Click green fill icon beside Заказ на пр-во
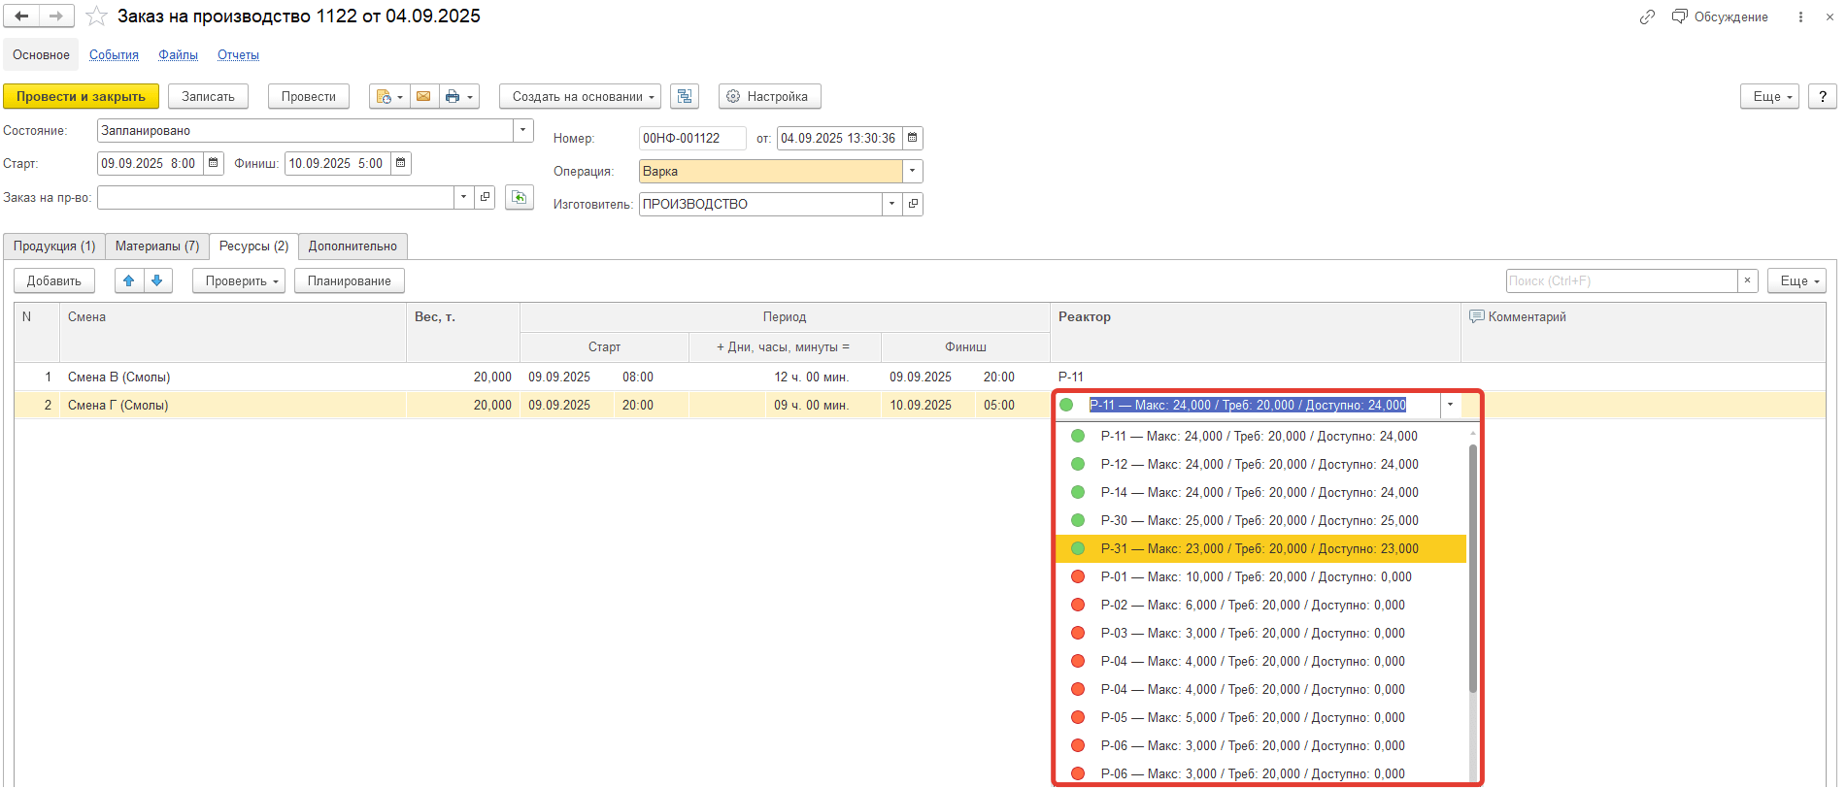Screen dimensions: 1847x788 point(520,198)
